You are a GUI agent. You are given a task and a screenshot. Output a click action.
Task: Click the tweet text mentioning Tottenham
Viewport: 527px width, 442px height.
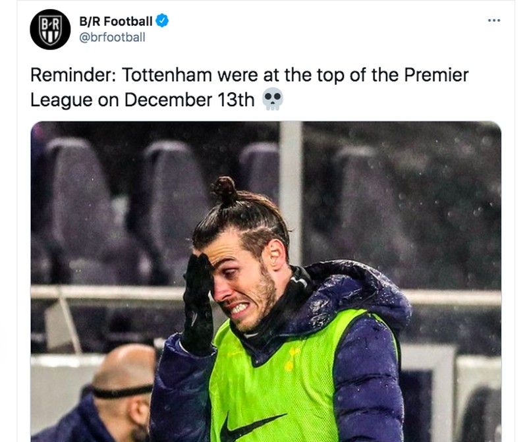click(x=165, y=74)
